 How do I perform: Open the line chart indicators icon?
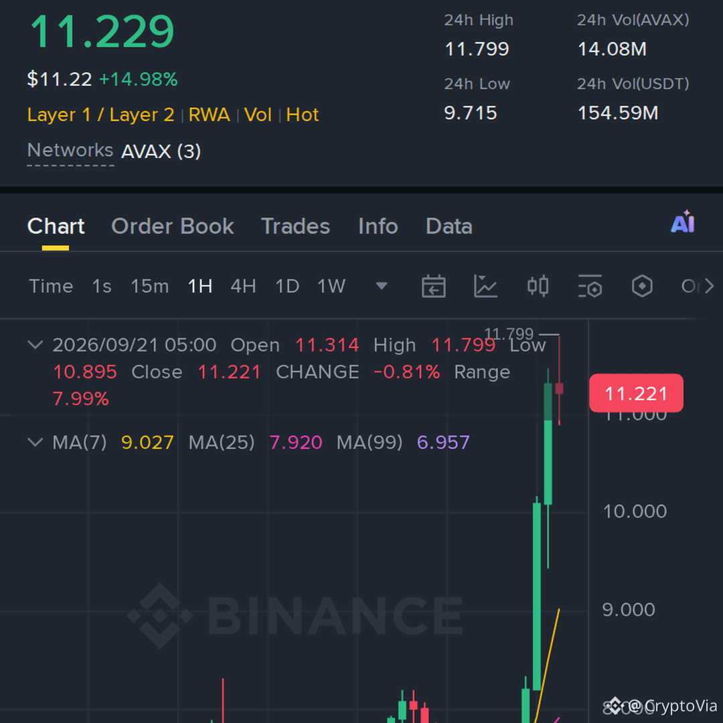coord(485,287)
